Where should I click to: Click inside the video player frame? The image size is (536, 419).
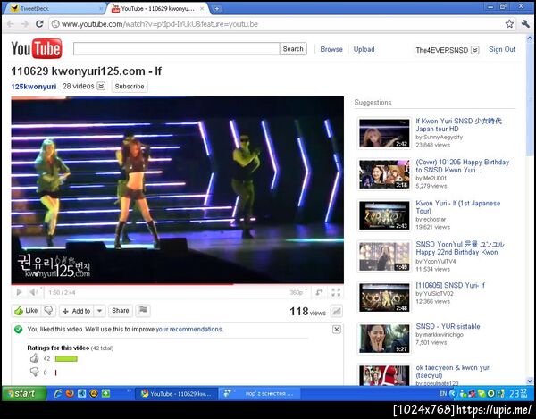click(x=177, y=189)
